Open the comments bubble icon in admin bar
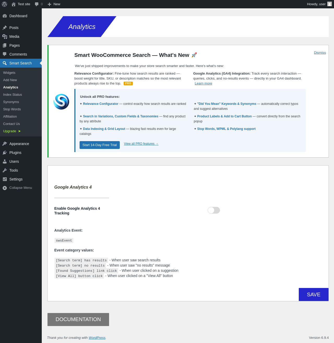 [x=37, y=4]
